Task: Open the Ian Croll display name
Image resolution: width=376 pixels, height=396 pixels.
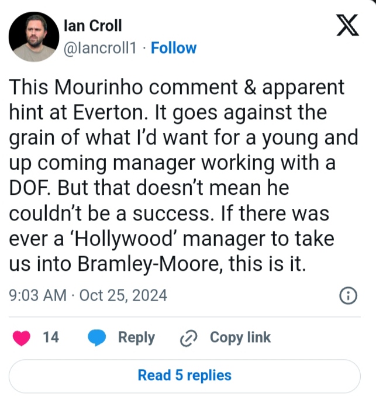Action: tap(93, 26)
